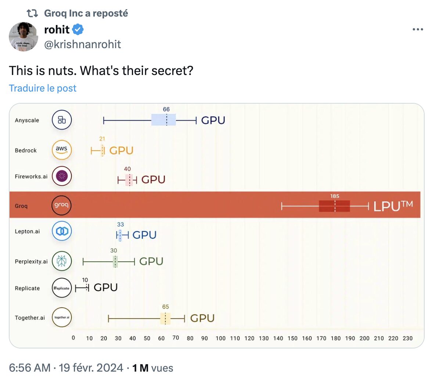The image size is (432, 383).
Task: Click the groq circular logo
Action: [61, 205]
